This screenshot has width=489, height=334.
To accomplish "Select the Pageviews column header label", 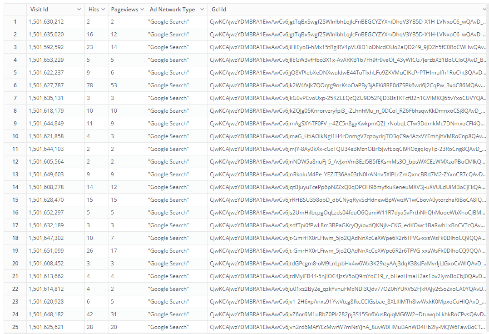I will (124, 10).
